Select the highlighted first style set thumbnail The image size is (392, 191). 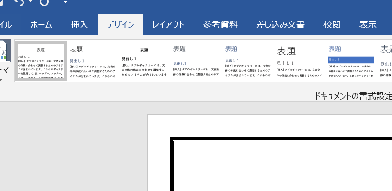tap(41, 61)
